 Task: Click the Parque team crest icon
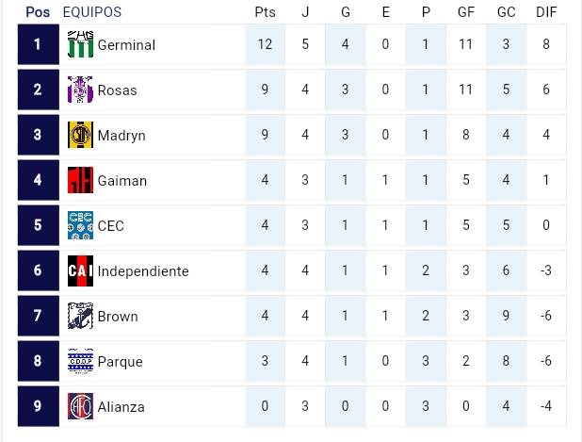[80, 361]
